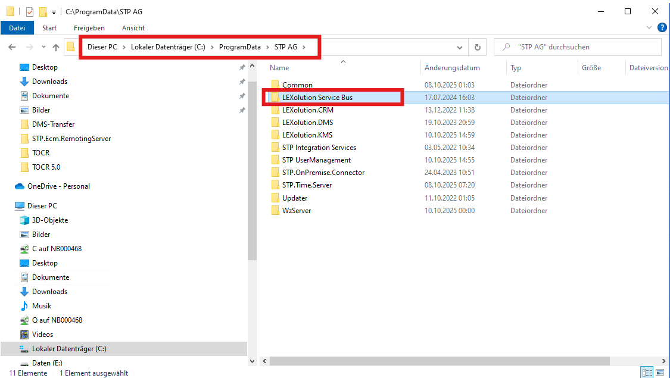Sort by the Typ column header
Image resolution: width=670 pixels, height=378 pixels.
pyautogui.click(x=516, y=67)
